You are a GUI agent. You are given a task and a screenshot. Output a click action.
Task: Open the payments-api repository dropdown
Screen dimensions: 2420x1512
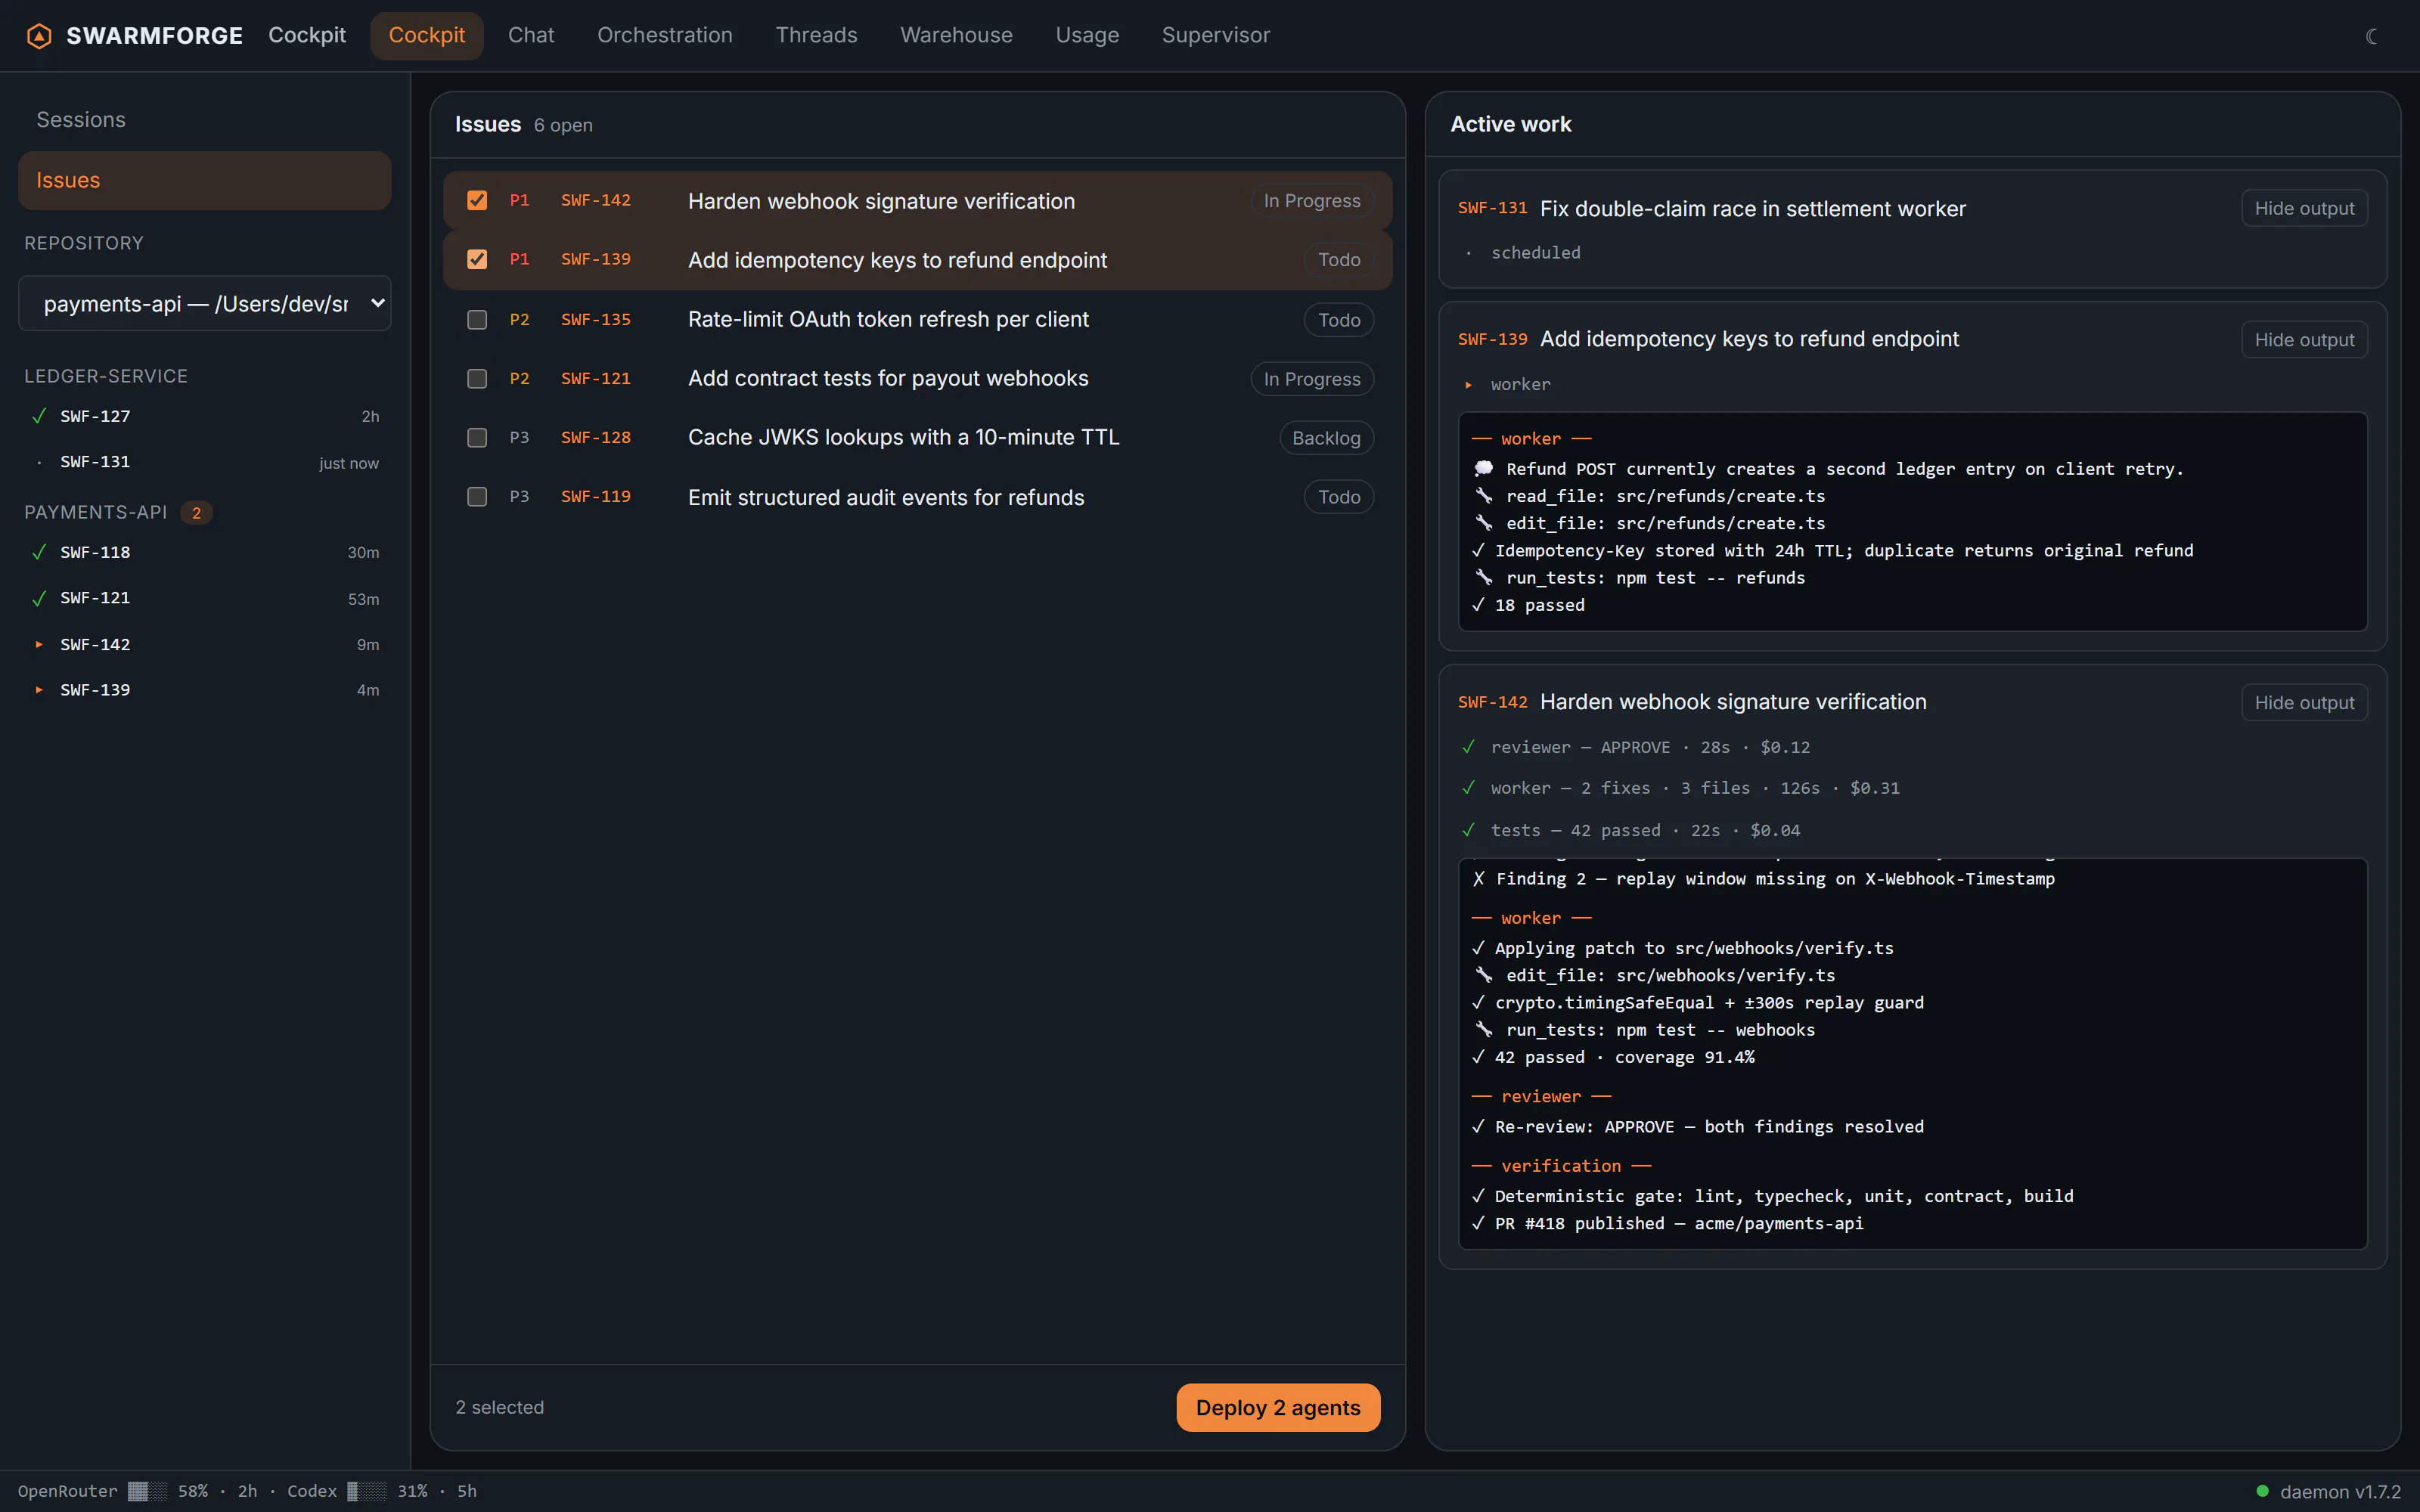(205, 303)
